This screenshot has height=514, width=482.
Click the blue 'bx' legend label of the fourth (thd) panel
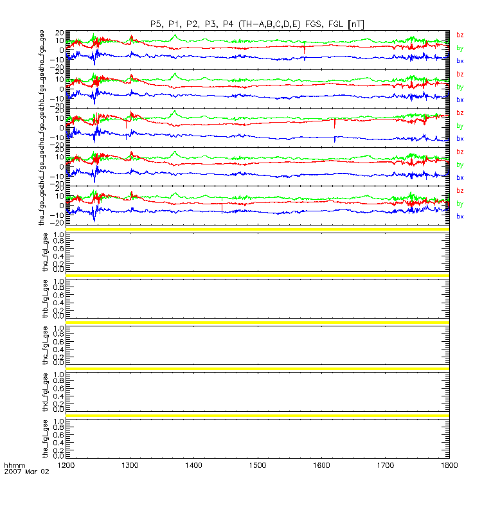tap(460, 178)
